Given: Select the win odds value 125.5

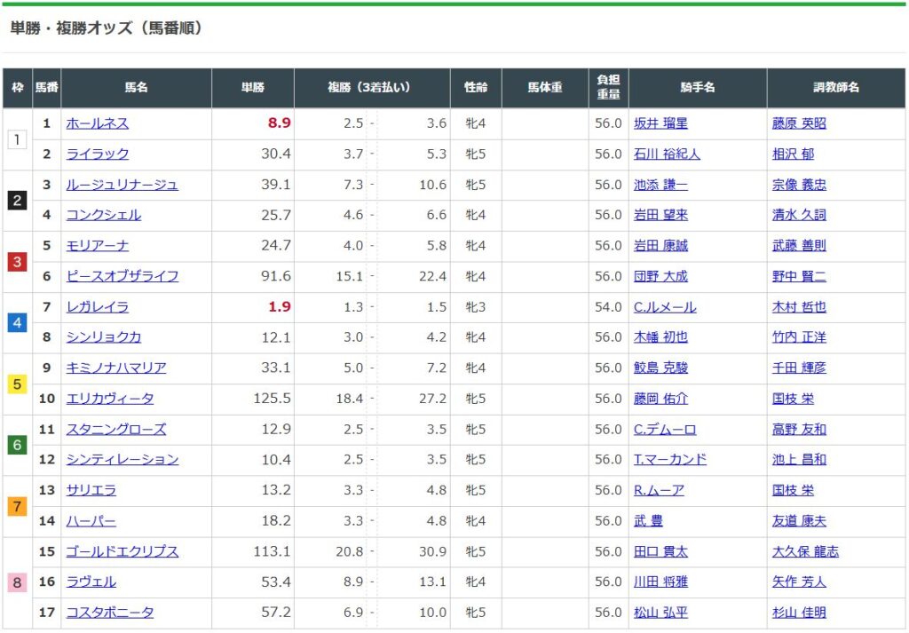Looking at the screenshot, I should coord(273,399).
